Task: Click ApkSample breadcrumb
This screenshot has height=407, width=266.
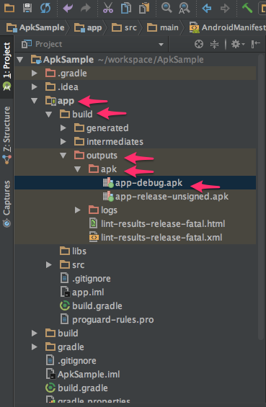Action: click(x=35, y=27)
